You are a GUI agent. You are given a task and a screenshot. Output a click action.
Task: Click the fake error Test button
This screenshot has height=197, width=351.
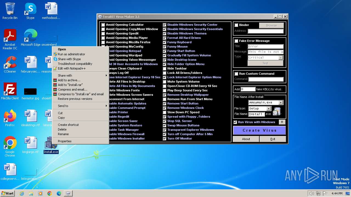(x=265, y=63)
